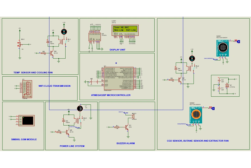Select lamp L1 in power line system
The height and width of the screenshot is (168, 251).
click(x=80, y=108)
